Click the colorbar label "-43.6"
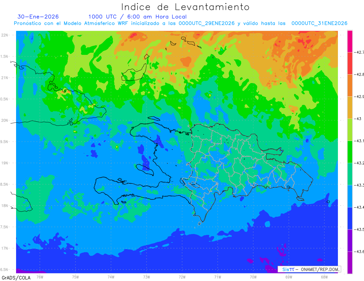The width and height of the screenshot is (364, 281). (359, 252)
